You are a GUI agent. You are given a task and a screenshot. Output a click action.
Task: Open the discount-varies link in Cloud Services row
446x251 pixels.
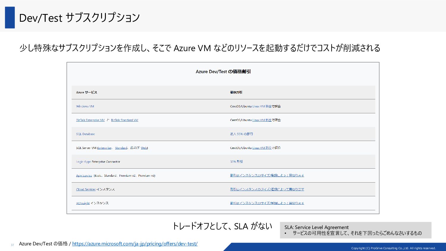pos(267,189)
